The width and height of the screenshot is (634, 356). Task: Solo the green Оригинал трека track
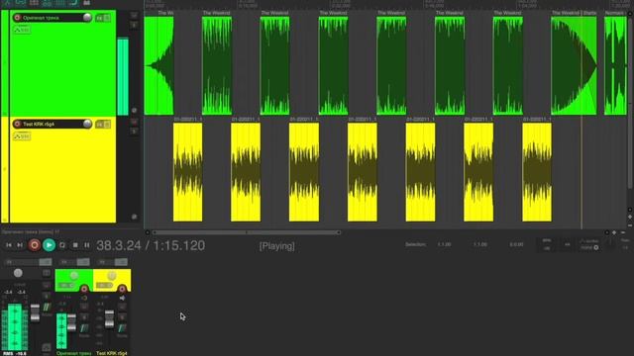135,25
